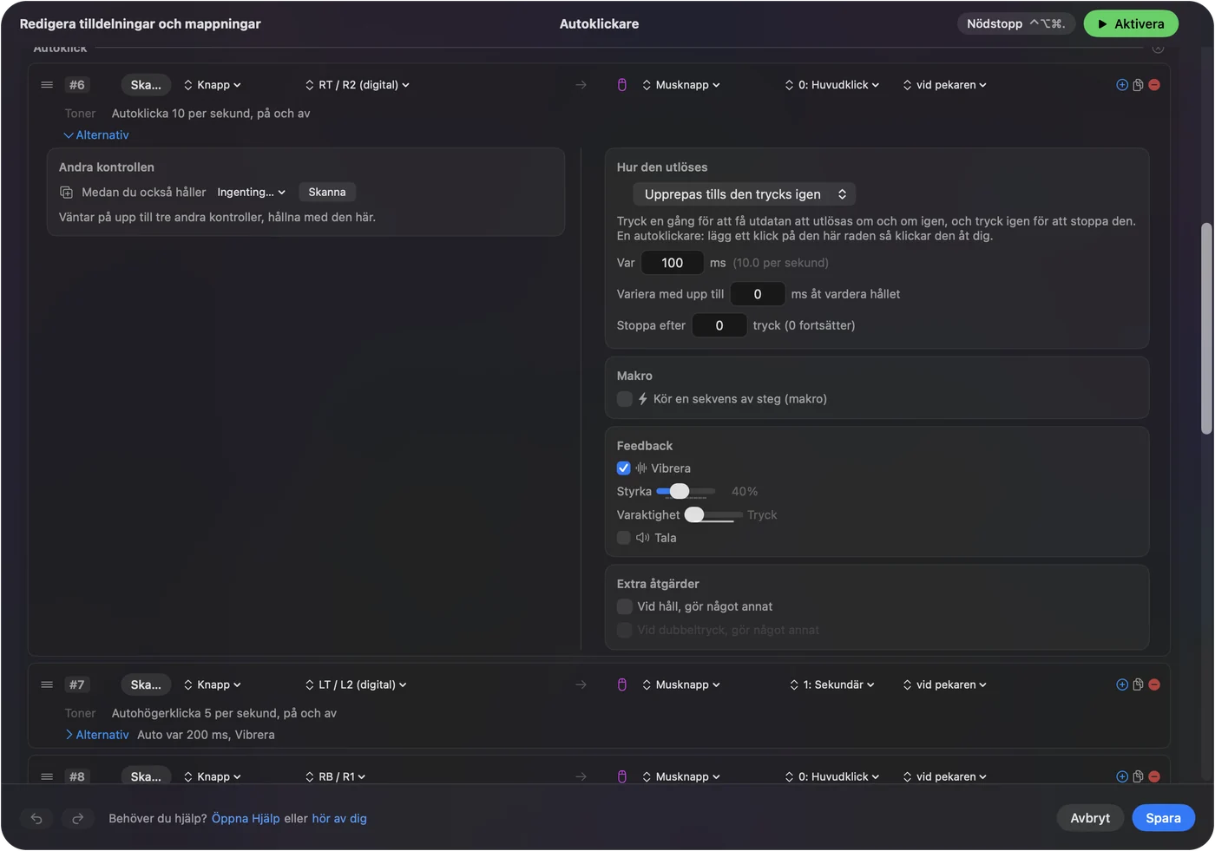Screen dimensions: 1215x851
Task: Enable the Tala feedback checkbox
Action: (x=624, y=538)
